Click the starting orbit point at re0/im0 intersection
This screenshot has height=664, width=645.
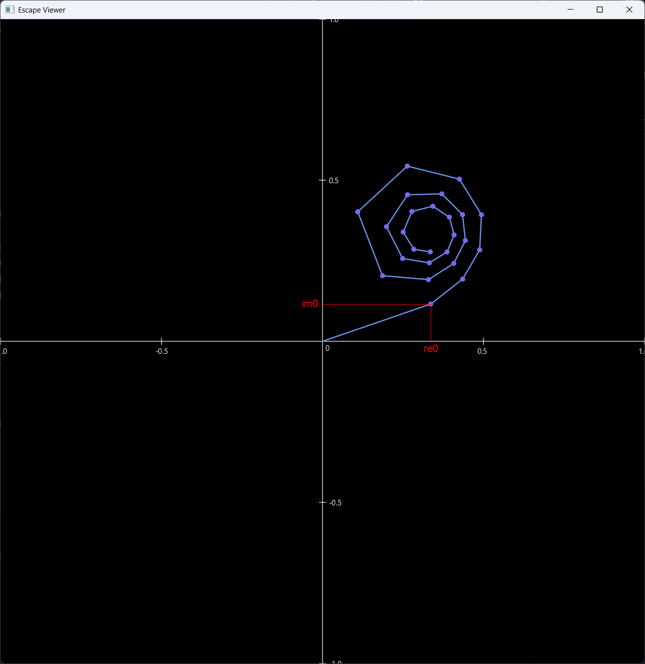pyautogui.click(x=431, y=304)
